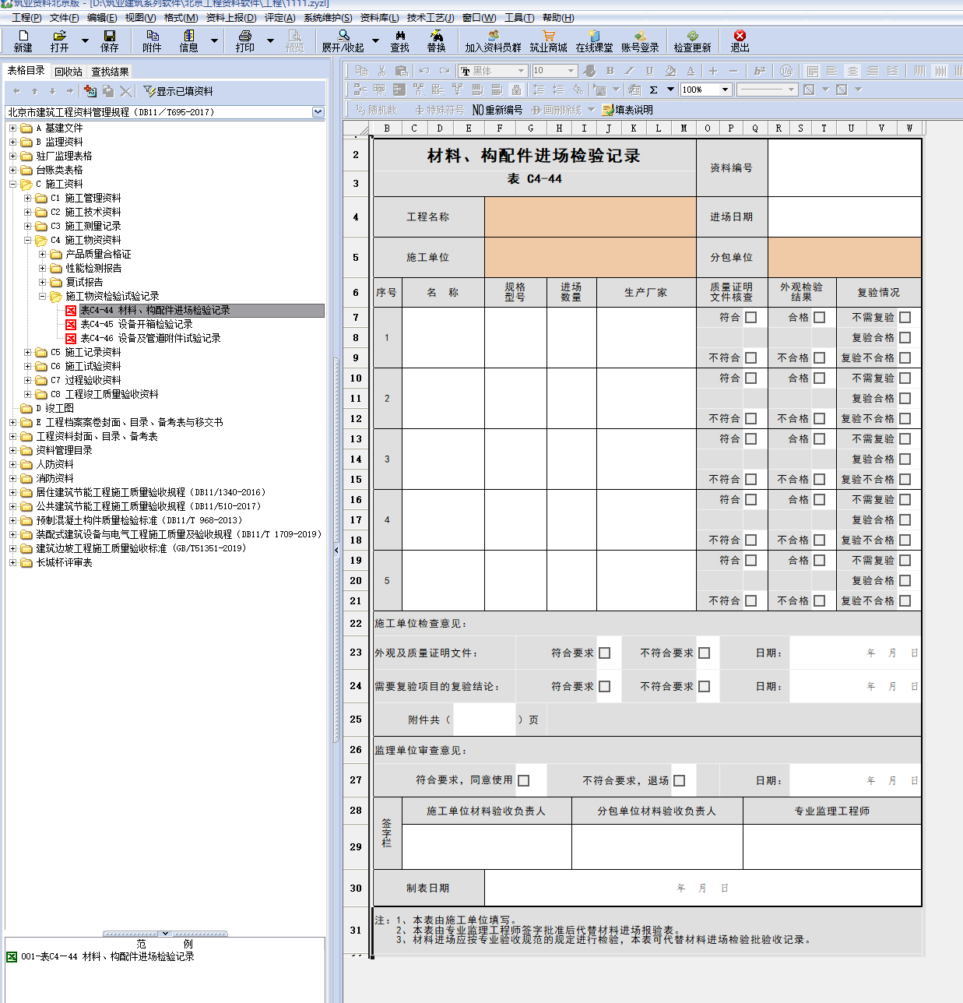
Task: Click the 填表说明 note icon
Action: click(x=608, y=110)
